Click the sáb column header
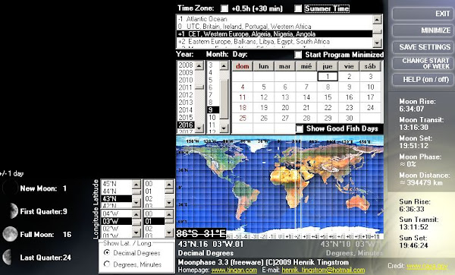This screenshot has width=455, height=275. [x=370, y=66]
